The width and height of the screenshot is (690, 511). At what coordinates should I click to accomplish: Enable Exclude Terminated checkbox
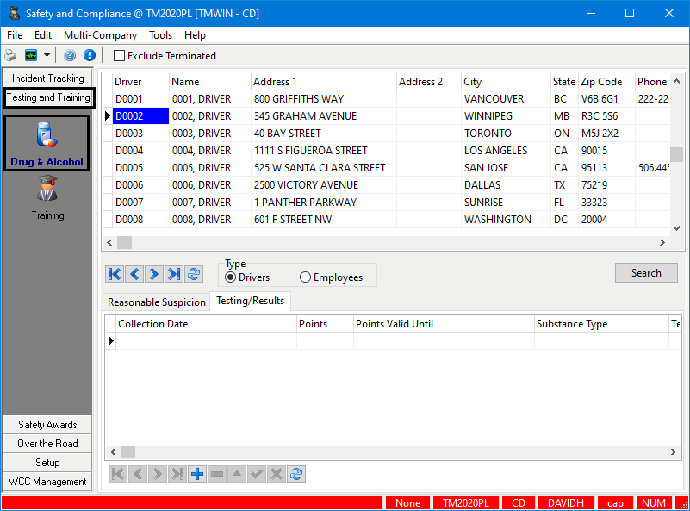pyautogui.click(x=120, y=56)
